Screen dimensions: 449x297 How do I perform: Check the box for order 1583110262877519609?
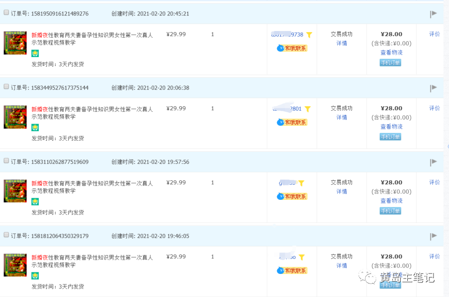pos(7,161)
